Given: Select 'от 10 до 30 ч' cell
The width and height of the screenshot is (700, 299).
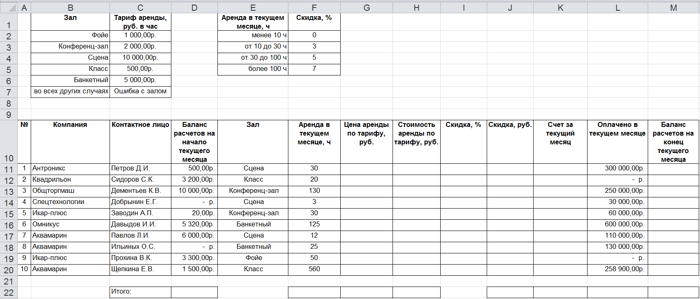Looking at the screenshot, I should (x=253, y=47).
